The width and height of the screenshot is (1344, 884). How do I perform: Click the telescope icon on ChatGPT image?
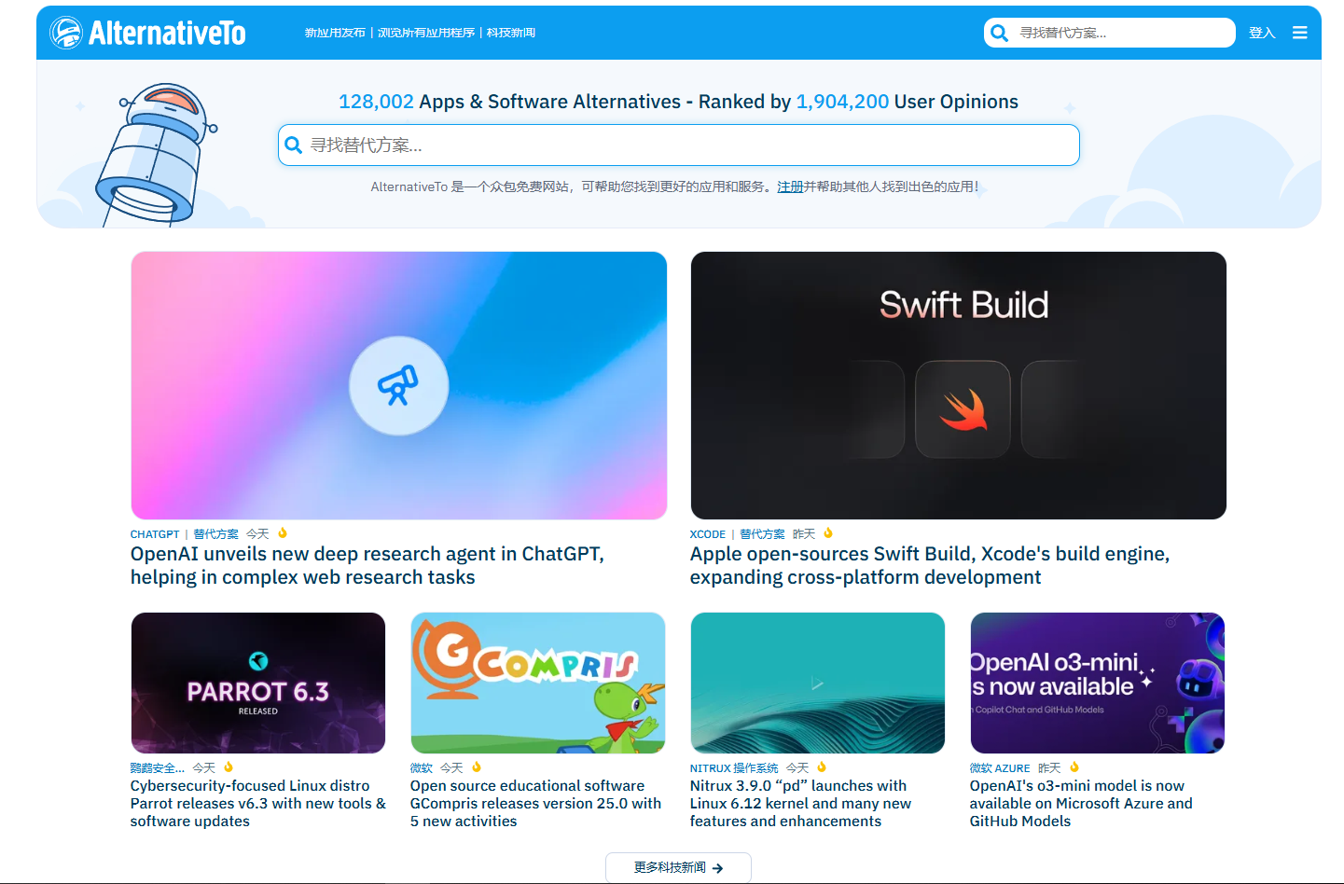coord(398,385)
